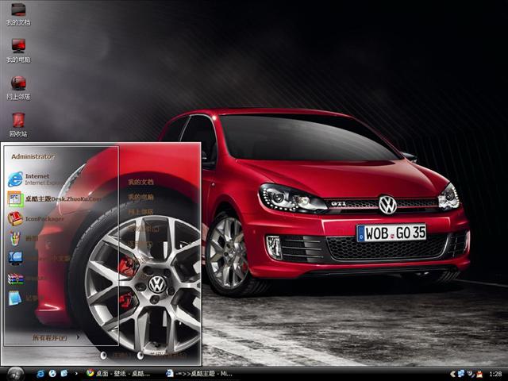Open the 画图 paint program with pencil-cup icon
508x381 pixels.
click(23, 238)
